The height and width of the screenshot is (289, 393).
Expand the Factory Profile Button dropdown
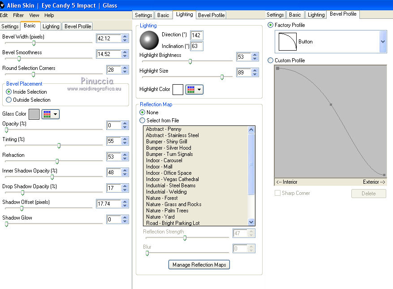tap(383, 42)
